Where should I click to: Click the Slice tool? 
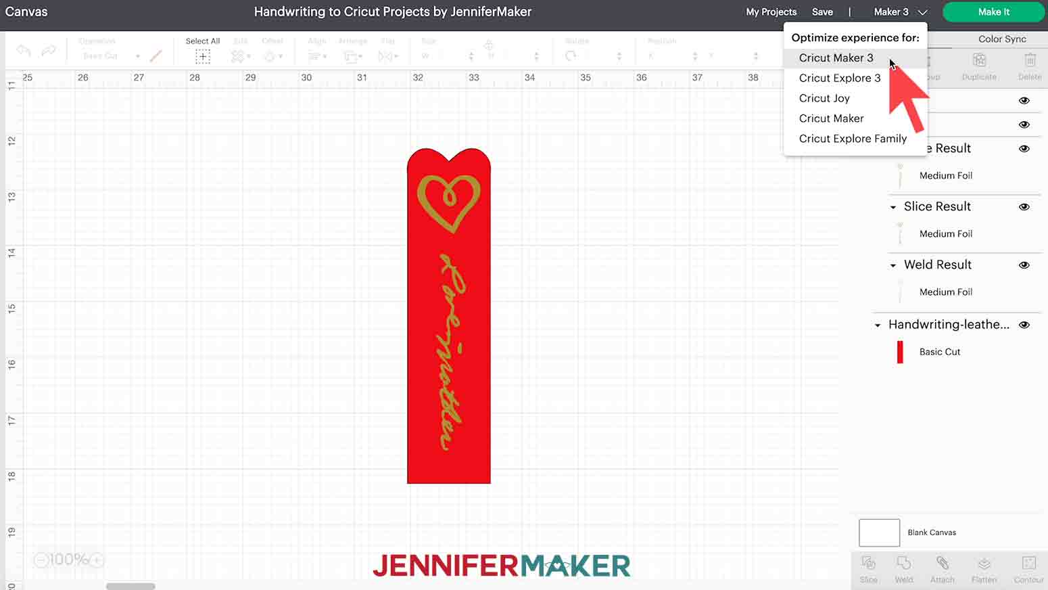(x=869, y=569)
